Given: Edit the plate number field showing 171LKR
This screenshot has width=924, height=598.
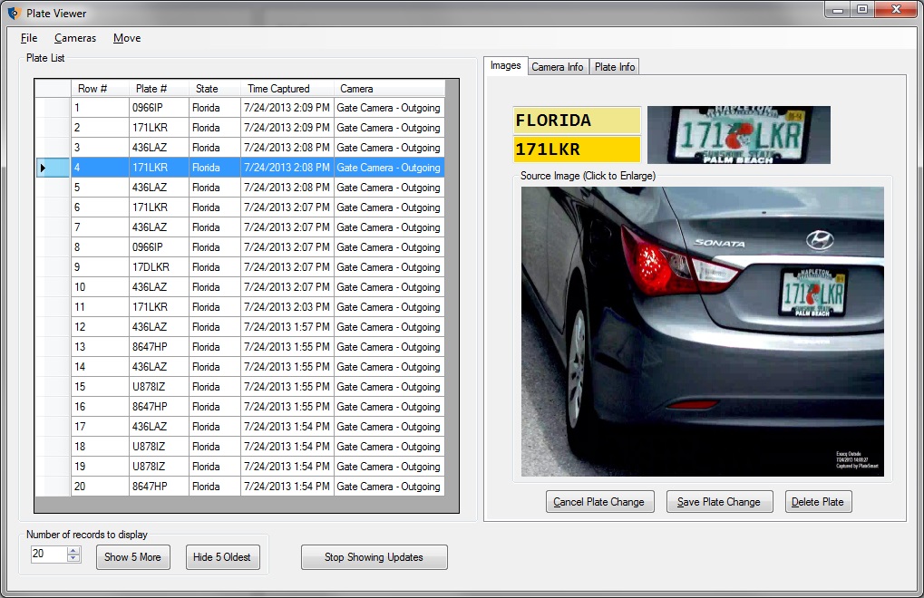Looking at the screenshot, I should click(x=578, y=148).
